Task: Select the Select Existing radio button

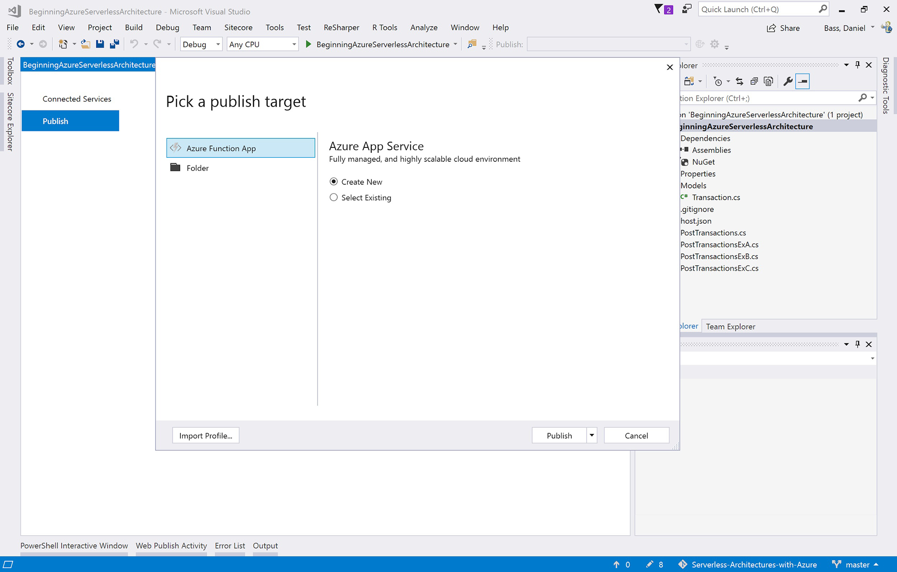Action: [x=334, y=197]
